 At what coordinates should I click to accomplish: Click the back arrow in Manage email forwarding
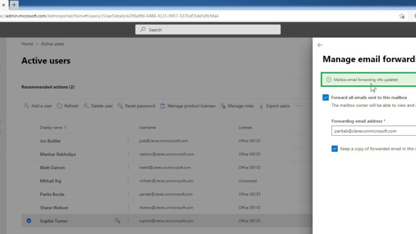pos(321,45)
